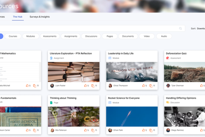Click download icon on Leadership in Daily Life
Image resolution: width=205 pixels, height=137 pixels.
pos(151,86)
